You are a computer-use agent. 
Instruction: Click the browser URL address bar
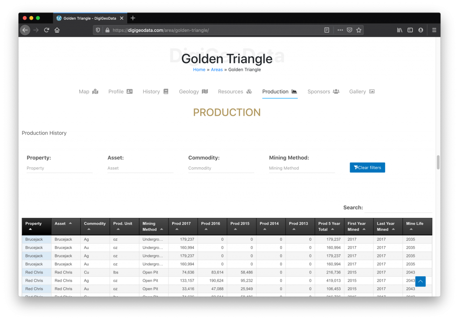(x=217, y=30)
